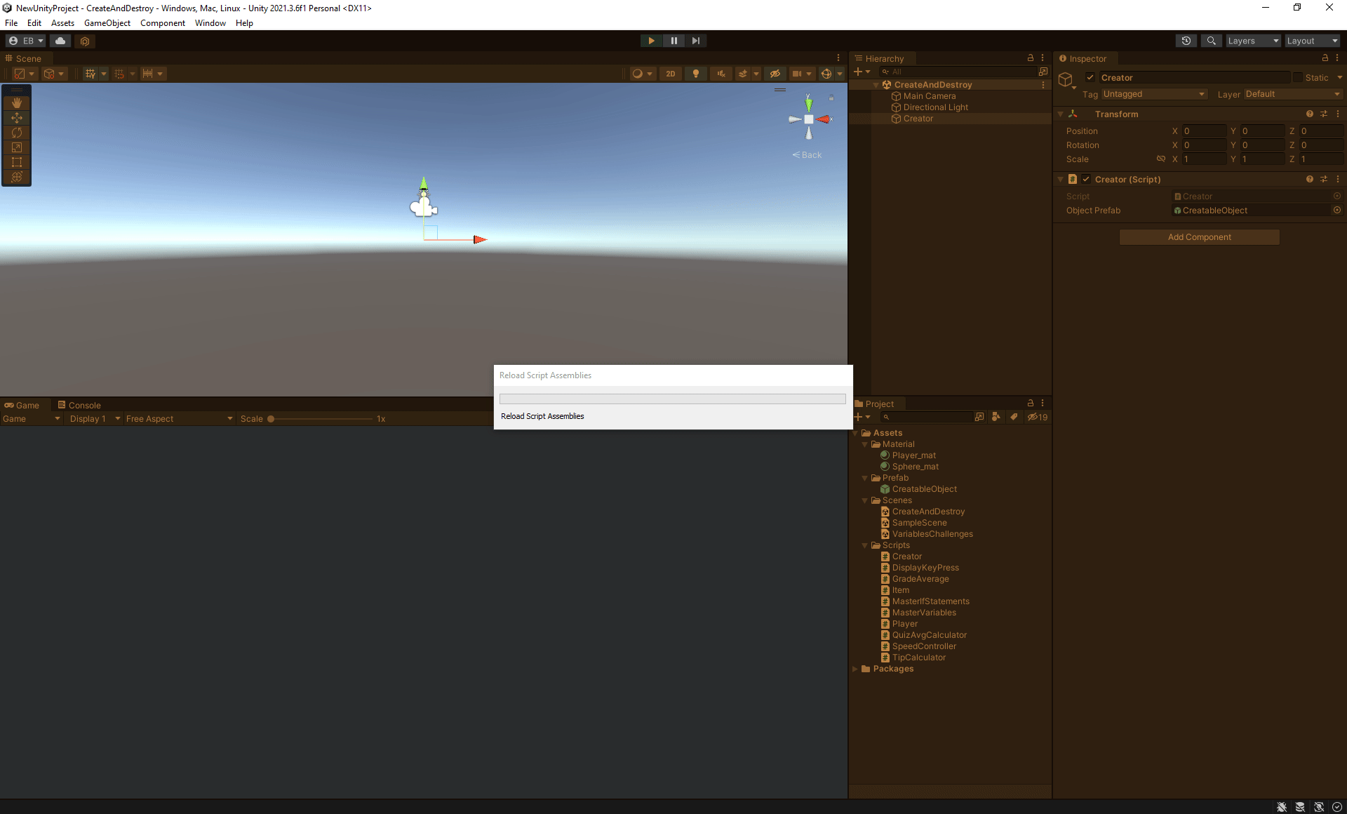1347x814 pixels.
Task: Click the Add Component button
Action: 1199,237
